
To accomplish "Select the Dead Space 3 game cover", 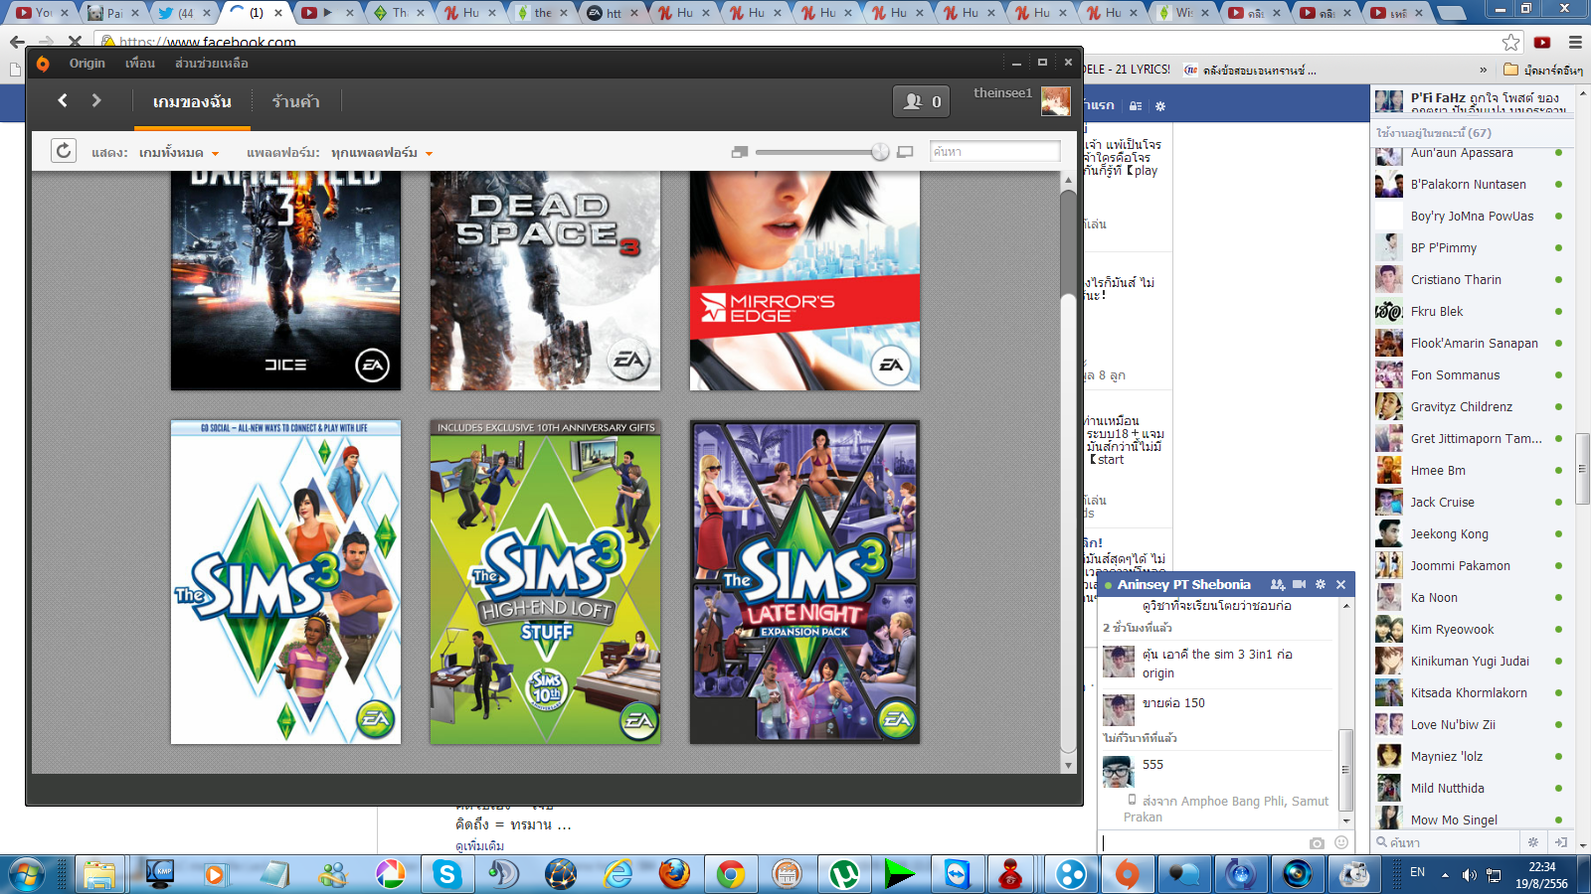I will [x=545, y=280].
